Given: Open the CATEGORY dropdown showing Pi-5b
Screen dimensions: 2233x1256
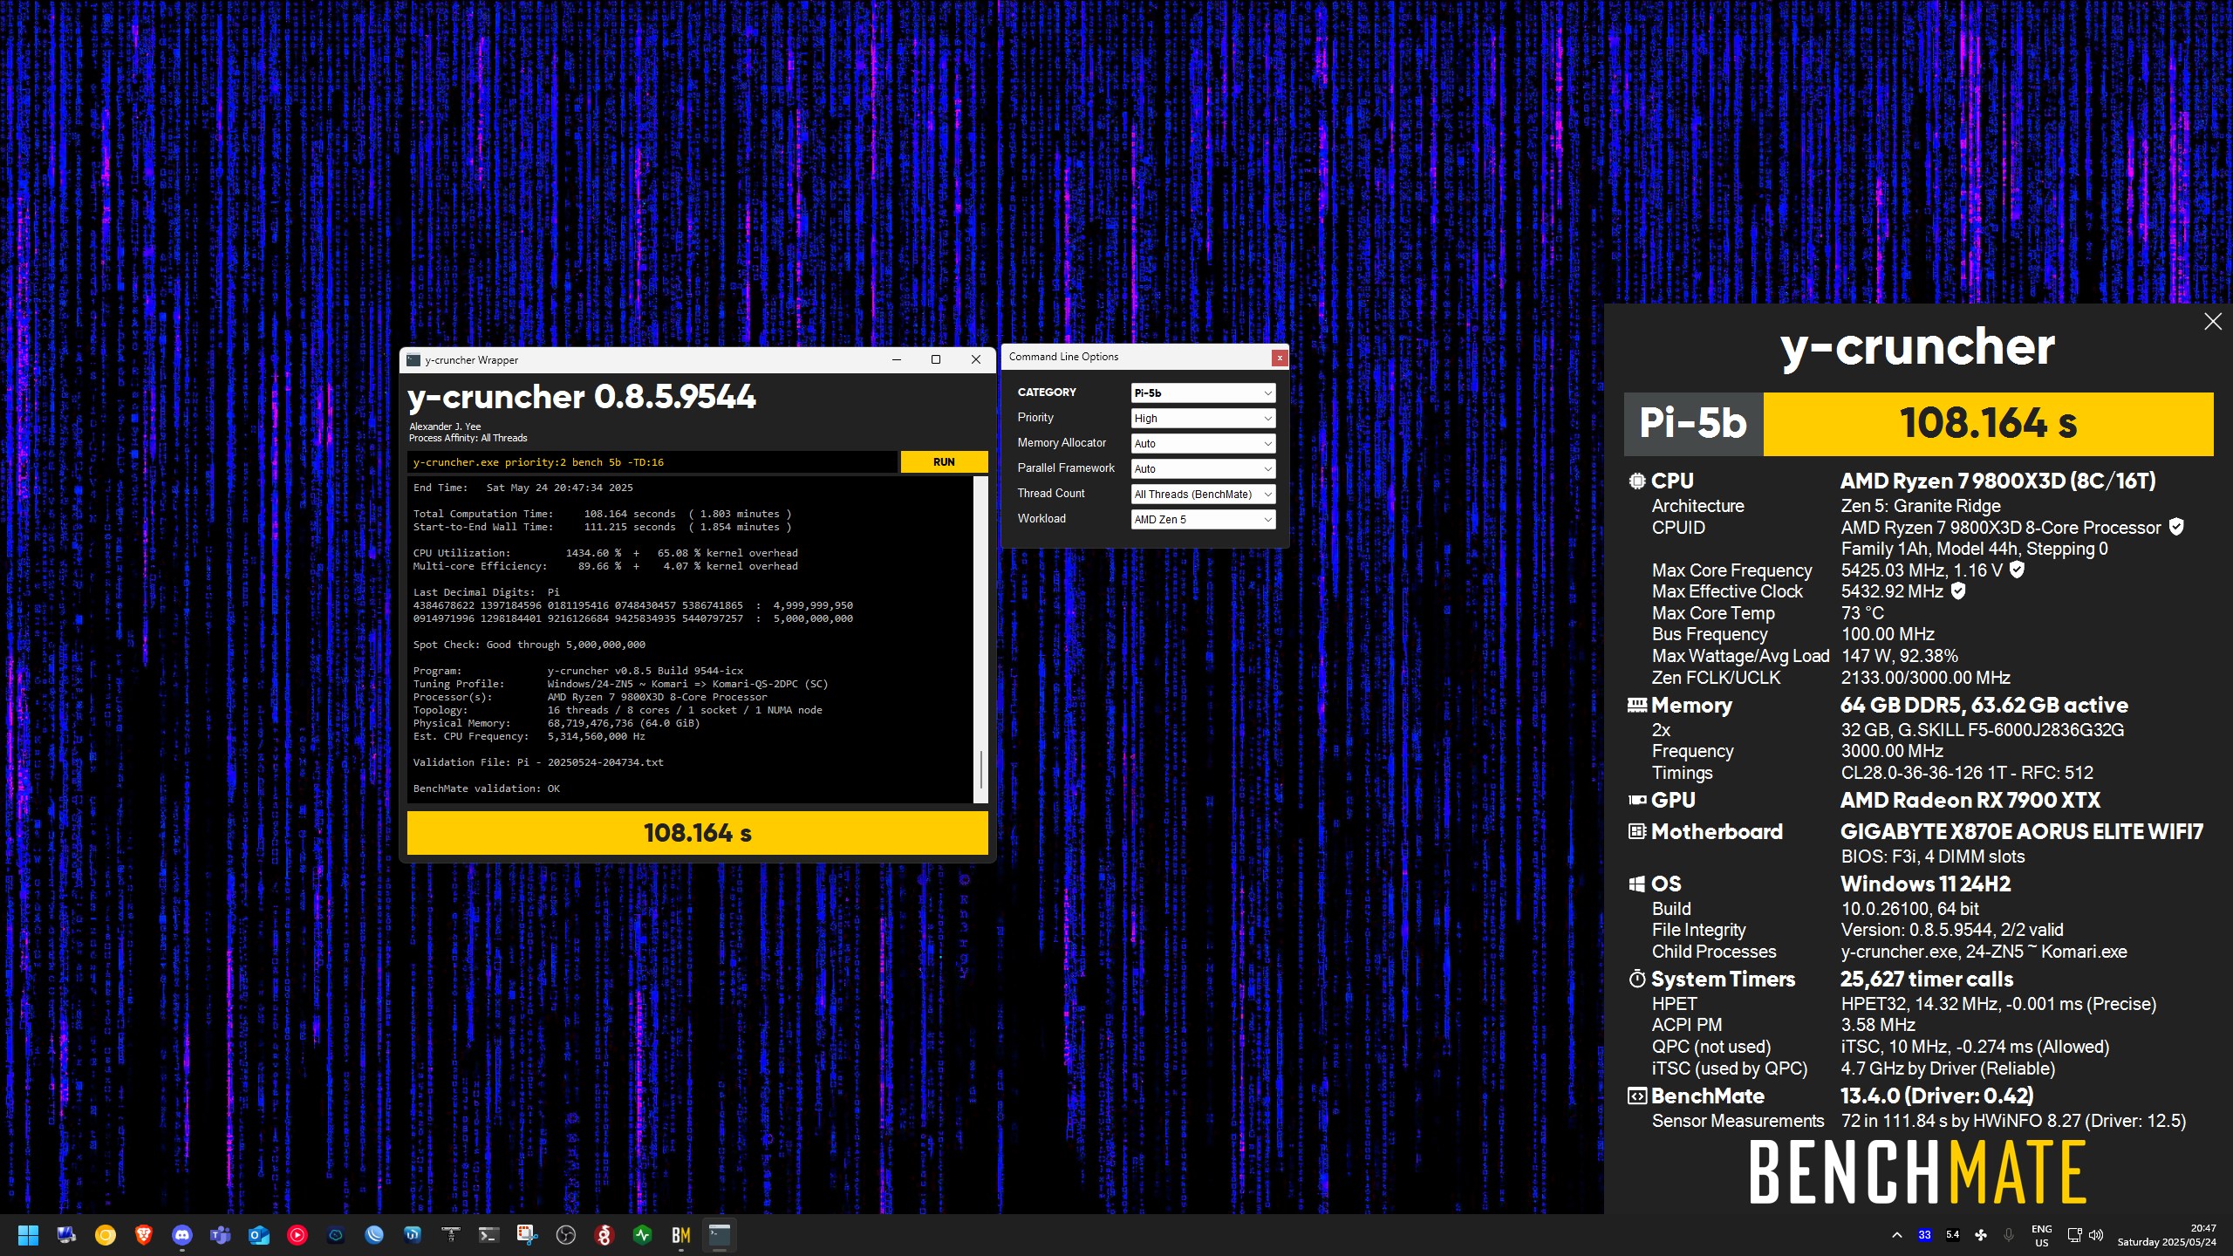Looking at the screenshot, I should (1203, 393).
